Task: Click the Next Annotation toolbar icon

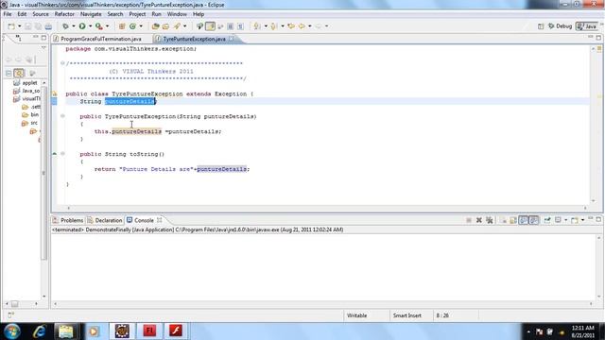Action: pyautogui.click(x=256, y=26)
